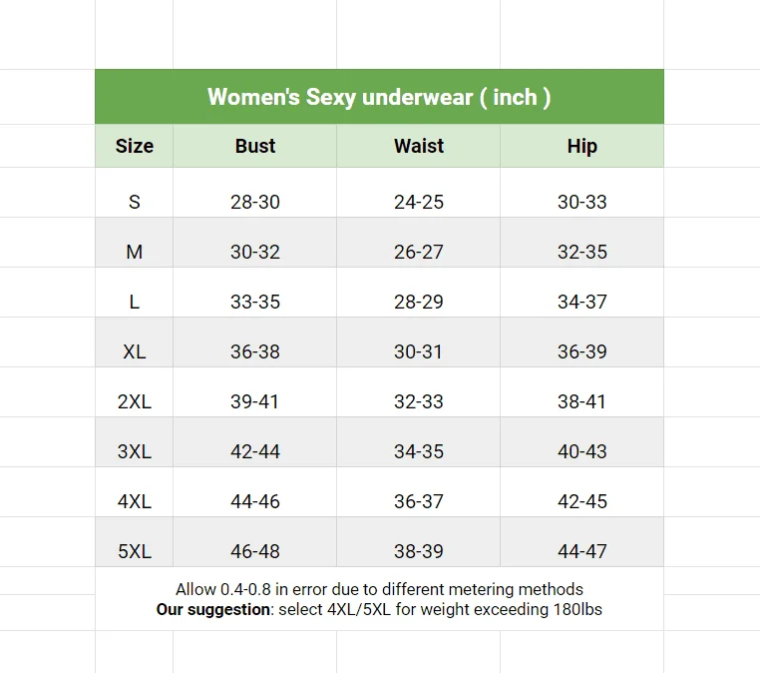Screen dimensions: 760x673
Task: Click the waist cell reading 32-33
Action: (x=419, y=401)
